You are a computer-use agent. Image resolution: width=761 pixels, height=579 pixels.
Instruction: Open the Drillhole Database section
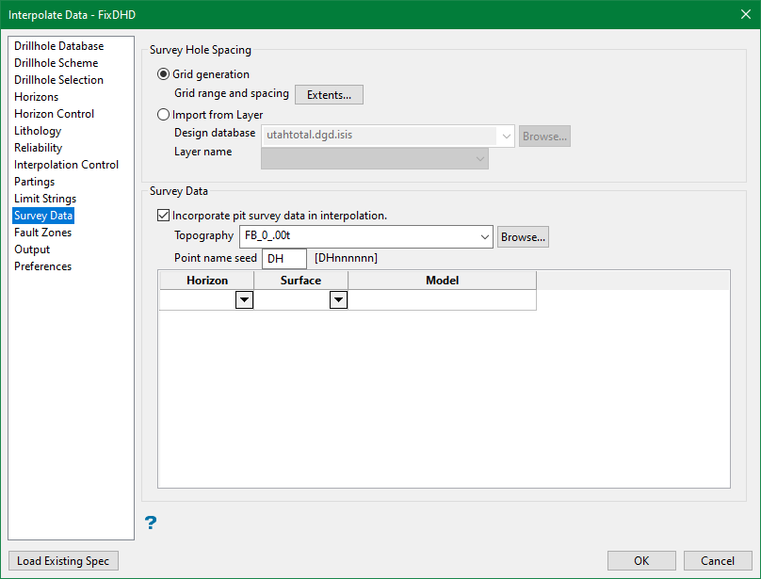click(x=59, y=46)
